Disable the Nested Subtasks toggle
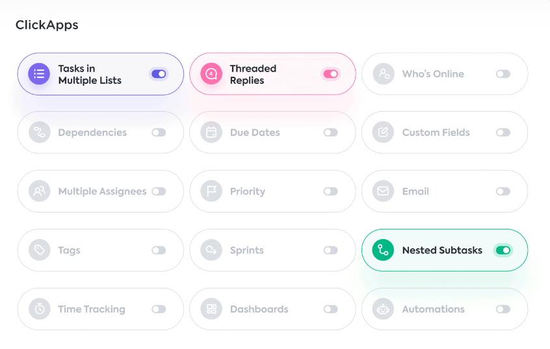The image size is (550, 349). pyautogui.click(x=503, y=250)
